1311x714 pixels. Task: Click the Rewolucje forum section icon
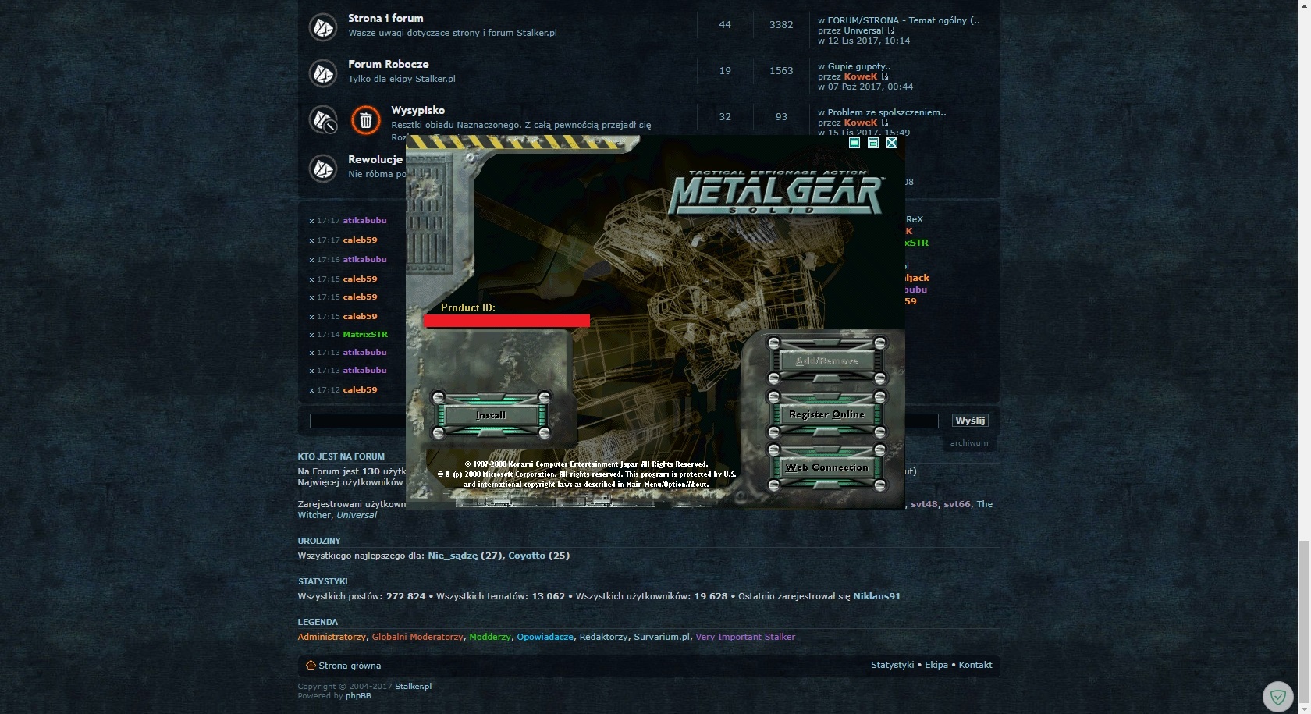pos(322,168)
